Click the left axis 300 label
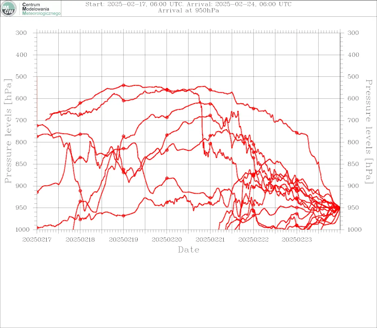The image size is (377, 328). (x=21, y=33)
